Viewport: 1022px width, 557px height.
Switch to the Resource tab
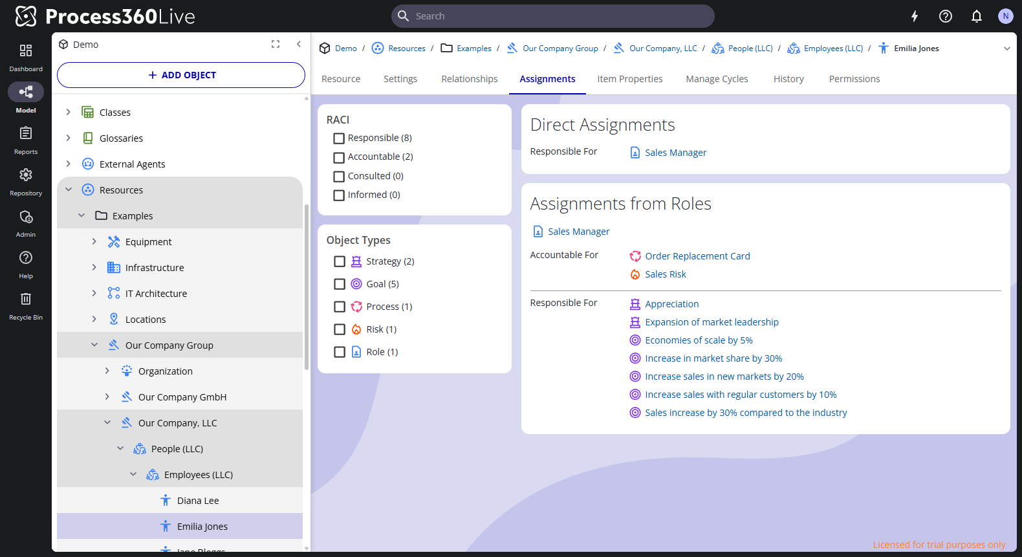coord(341,79)
